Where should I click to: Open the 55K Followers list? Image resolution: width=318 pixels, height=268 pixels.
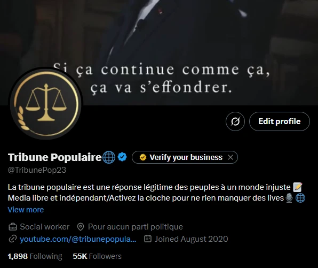[97, 256]
